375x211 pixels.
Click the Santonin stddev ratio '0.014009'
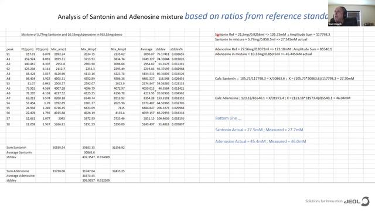click(103, 157)
